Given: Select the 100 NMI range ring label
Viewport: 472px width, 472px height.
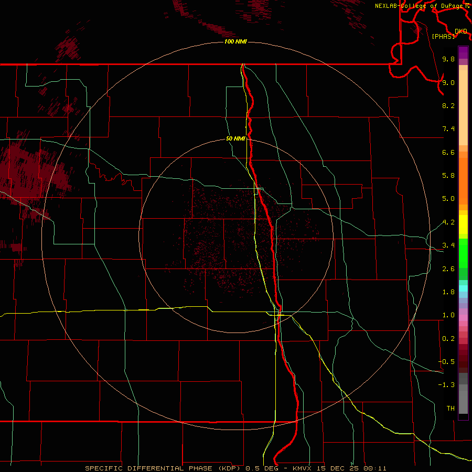Looking at the screenshot, I should [235, 41].
